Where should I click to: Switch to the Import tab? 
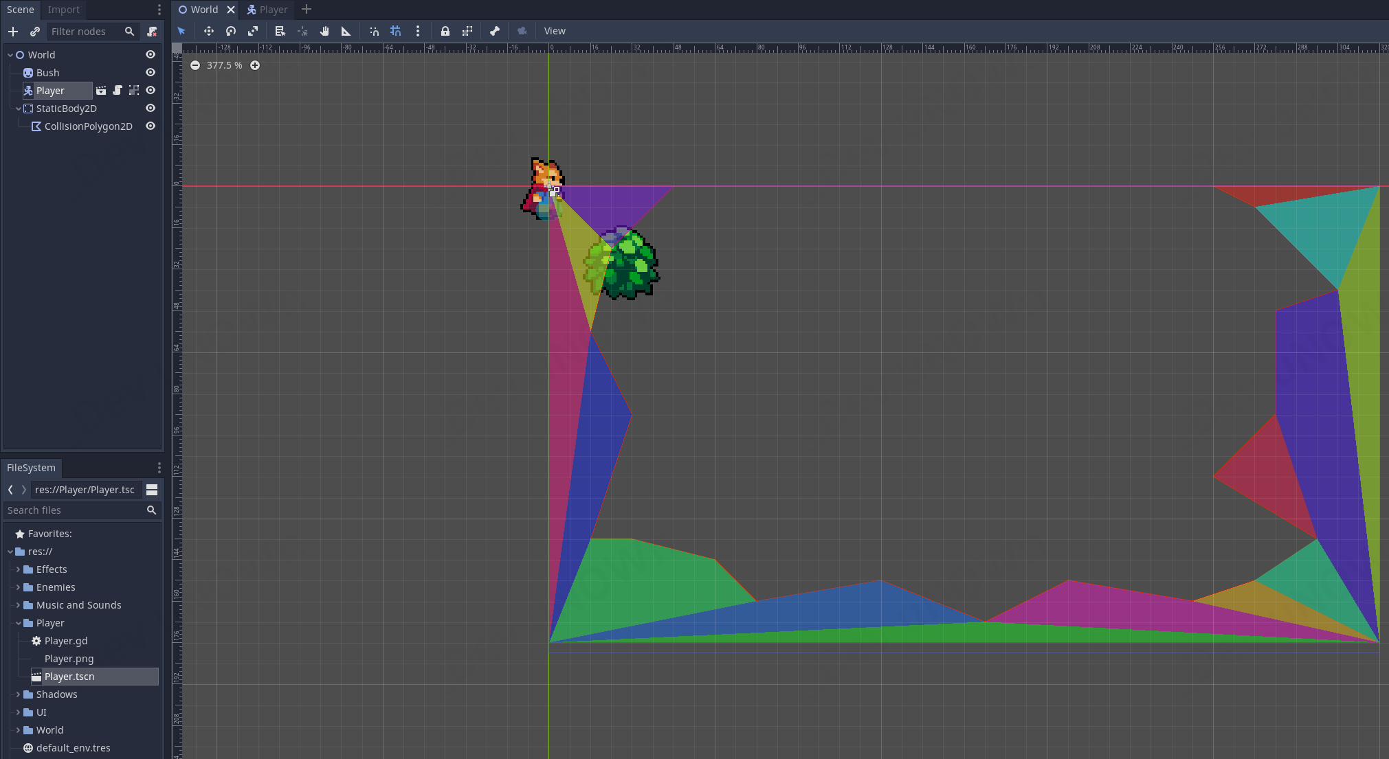coord(64,10)
